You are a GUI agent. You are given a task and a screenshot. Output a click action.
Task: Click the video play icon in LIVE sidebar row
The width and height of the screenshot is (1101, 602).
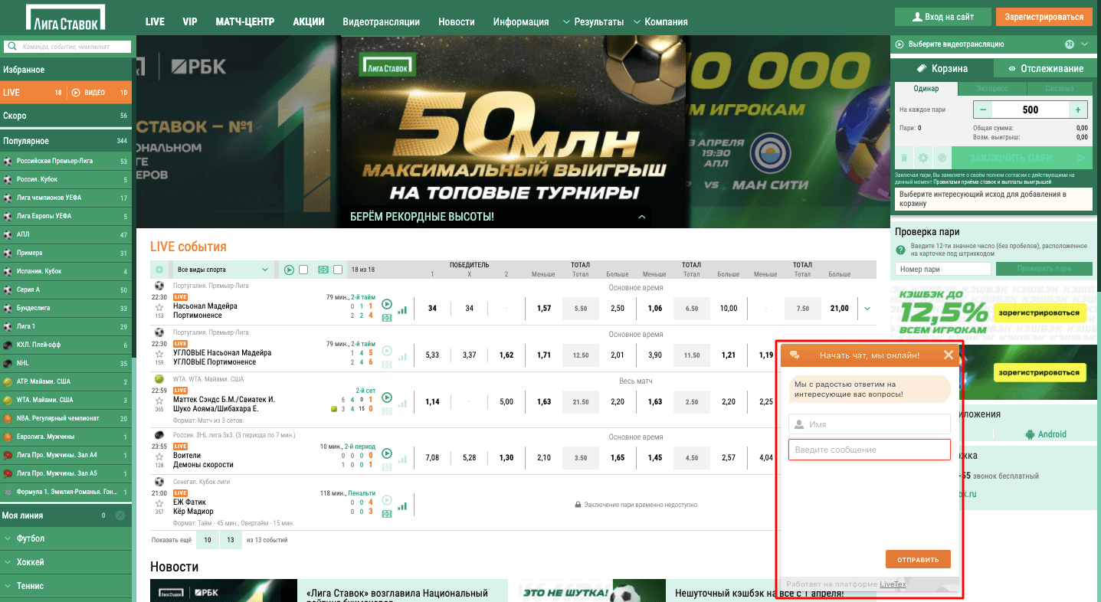(x=76, y=93)
